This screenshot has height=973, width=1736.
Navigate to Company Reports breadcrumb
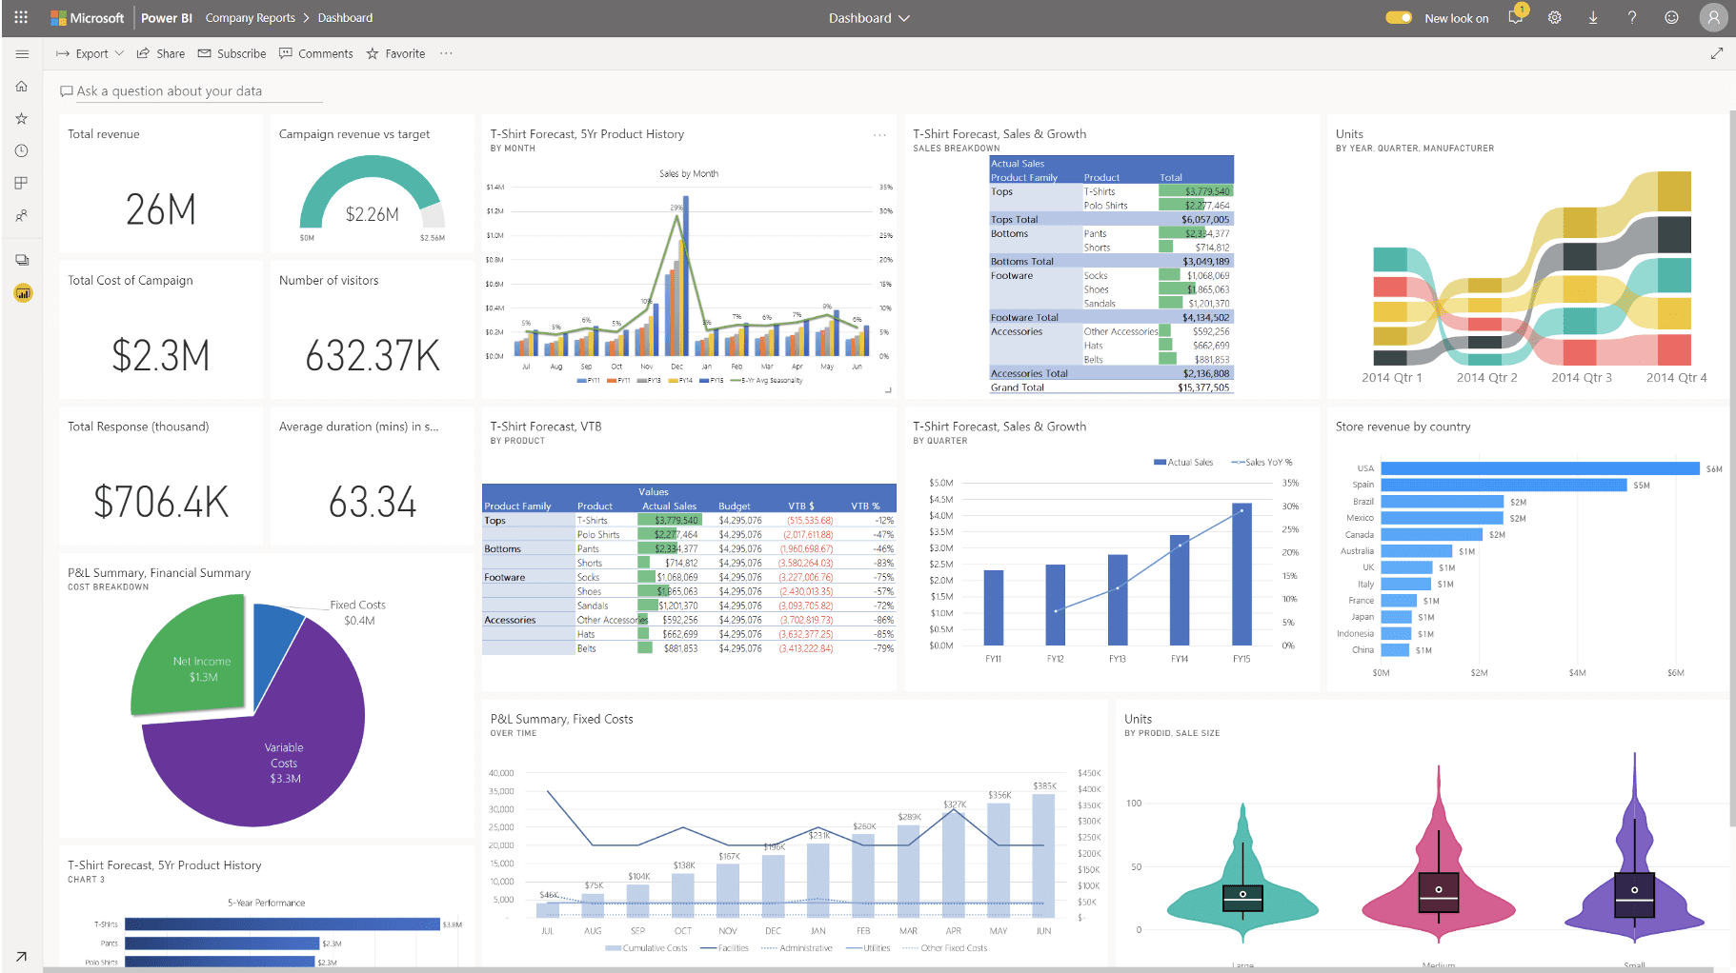[x=250, y=18]
